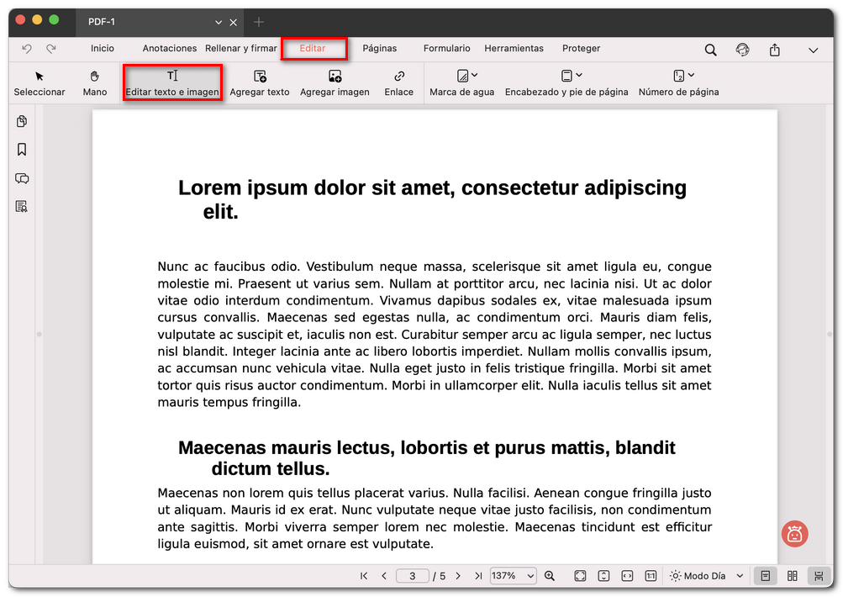843x597 pixels.
Task: Click the page number input field
Action: (412, 576)
